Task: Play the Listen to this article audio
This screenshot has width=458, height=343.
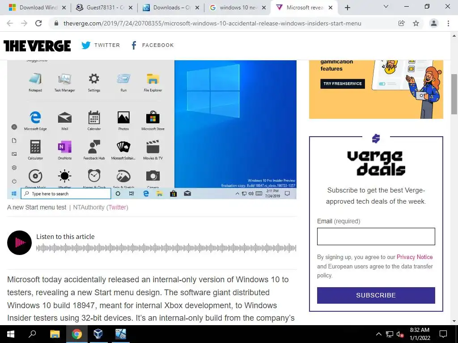Action: coord(20,243)
